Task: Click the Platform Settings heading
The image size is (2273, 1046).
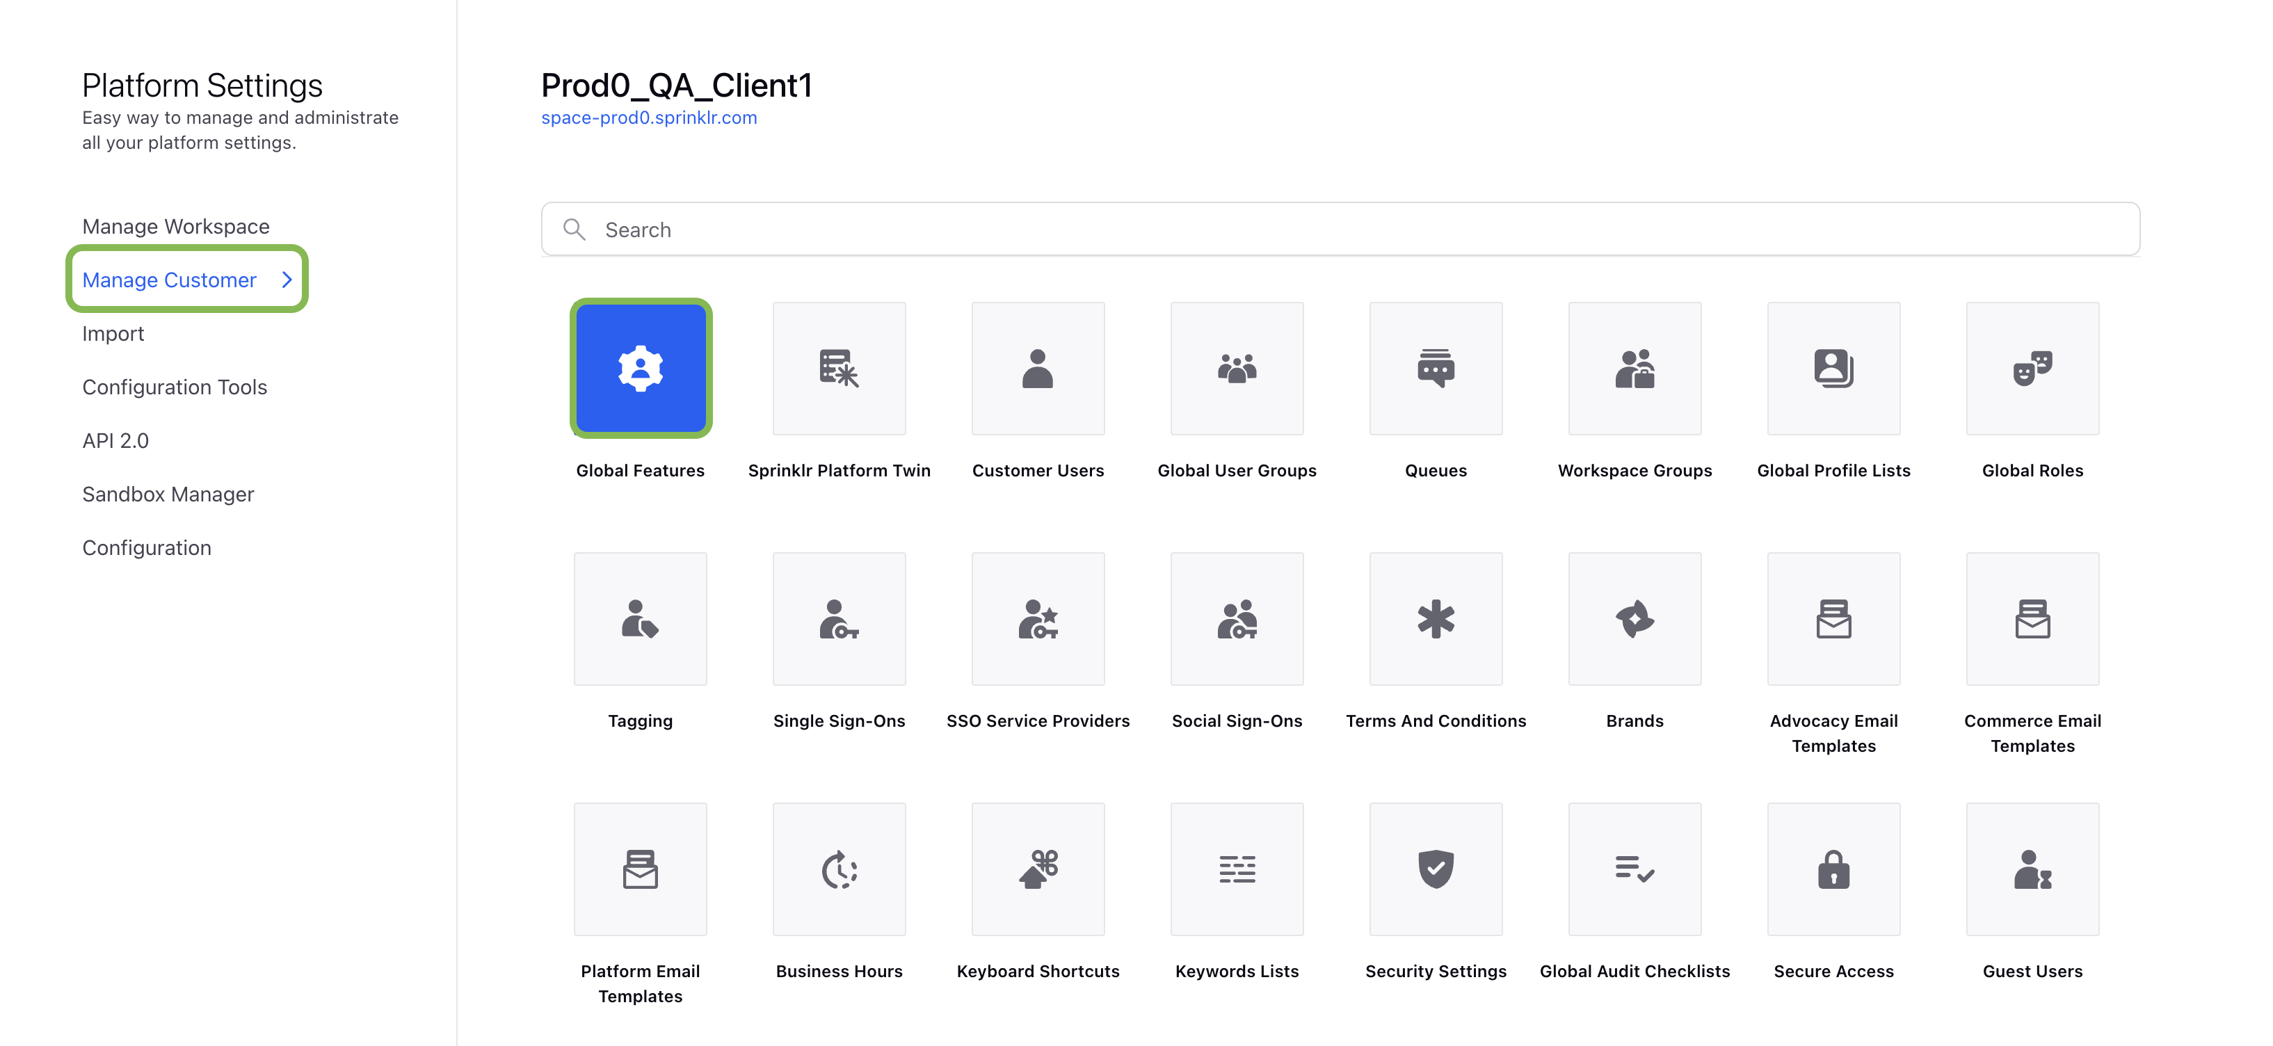Action: [202, 86]
